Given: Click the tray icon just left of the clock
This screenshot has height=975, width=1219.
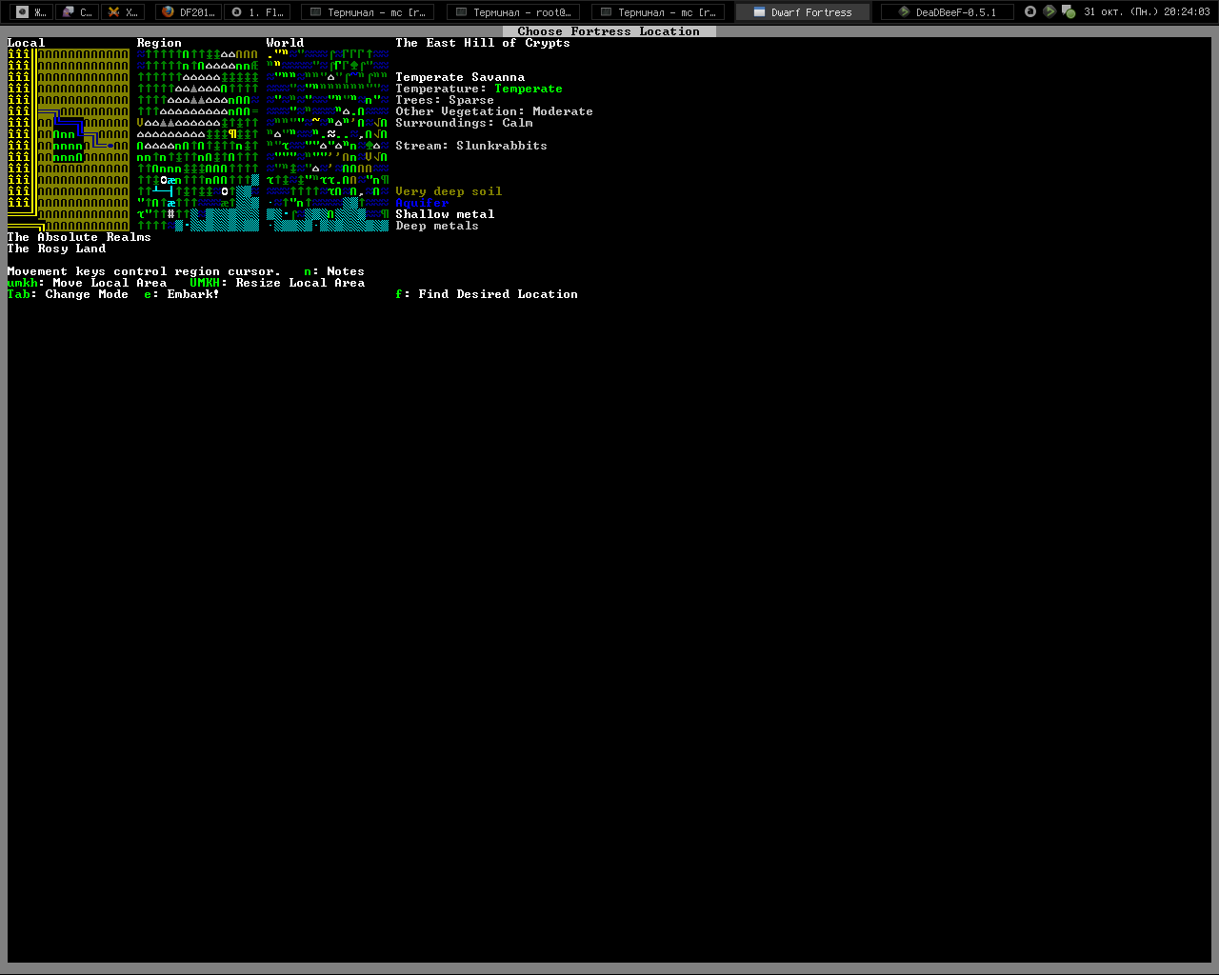Looking at the screenshot, I should click(1069, 12).
